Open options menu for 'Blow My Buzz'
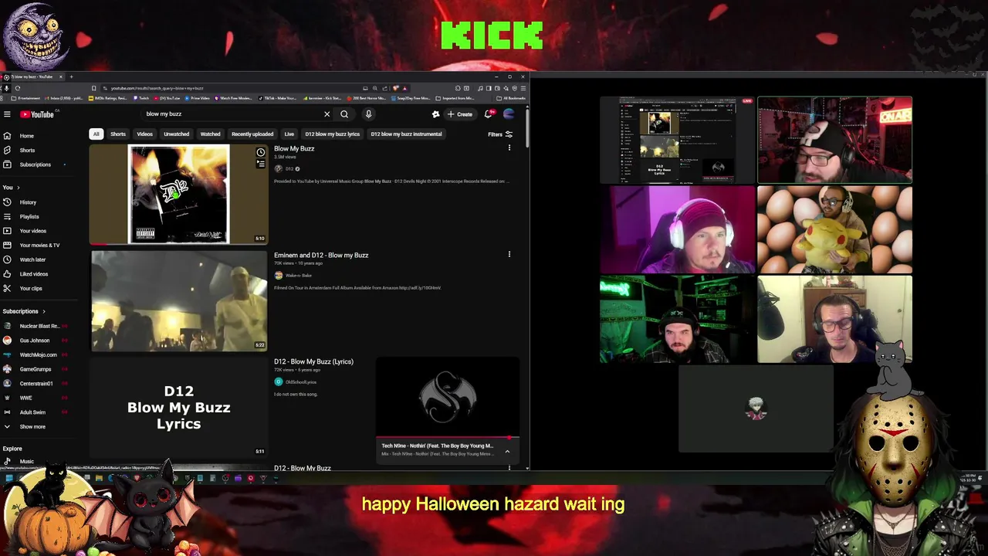The image size is (988, 556). (509, 147)
